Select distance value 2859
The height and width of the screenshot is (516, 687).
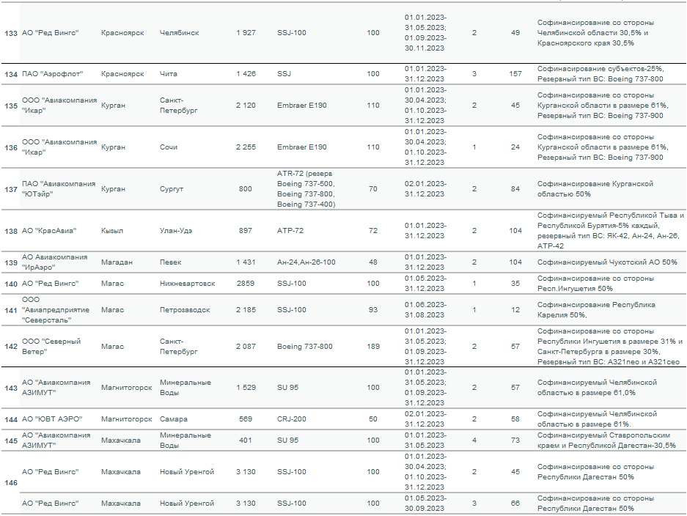pyautogui.click(x=246, y=284)
